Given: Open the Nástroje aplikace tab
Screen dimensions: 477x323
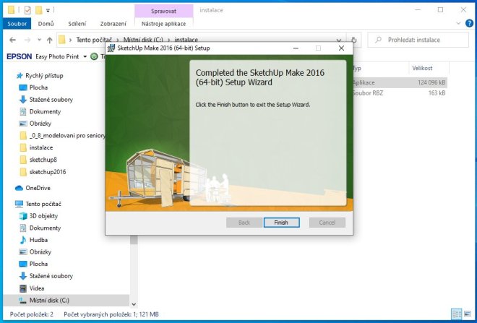Looking at the screenshot, I should pyautogui.click(x=163, y=23).
